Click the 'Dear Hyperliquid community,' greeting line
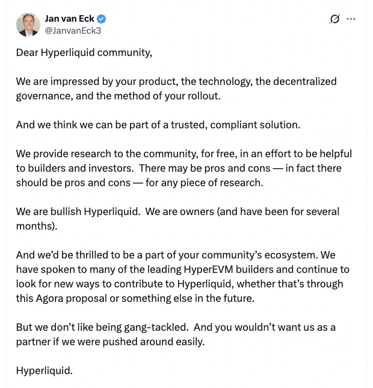The image size is (373, 388). point(84,52)
